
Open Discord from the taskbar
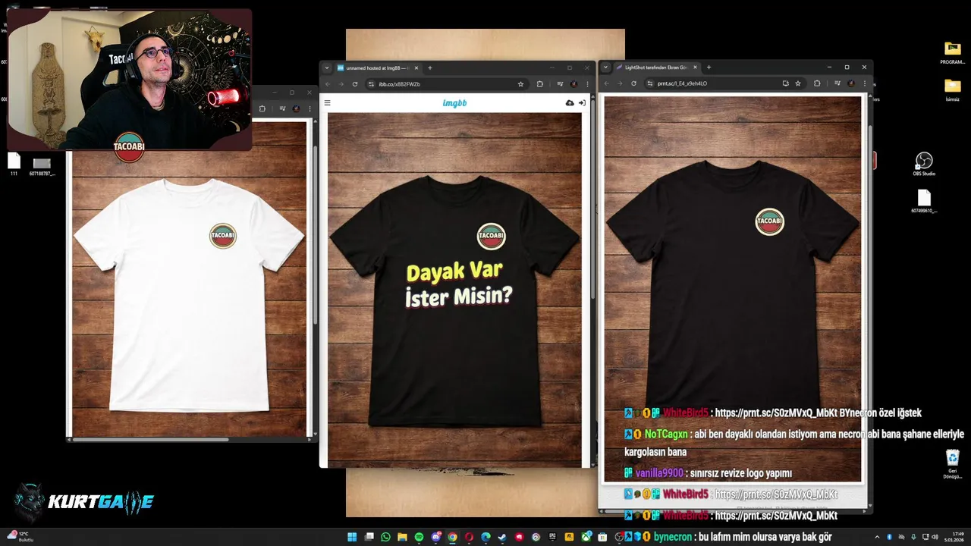435,537
